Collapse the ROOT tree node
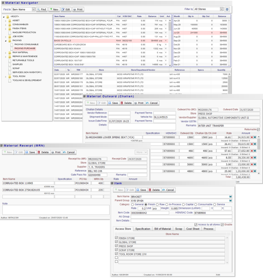The width and height of the screenshot is (263, 278). coord(4,17)
